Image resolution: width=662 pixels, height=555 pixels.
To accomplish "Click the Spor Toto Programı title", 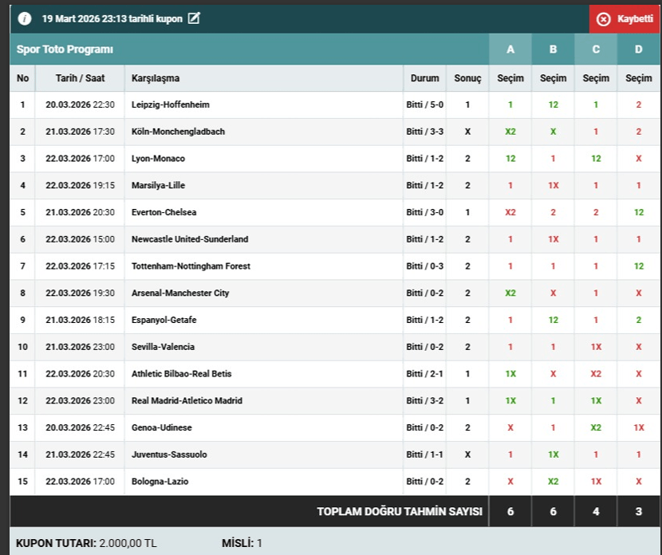I will pos(65,49).
